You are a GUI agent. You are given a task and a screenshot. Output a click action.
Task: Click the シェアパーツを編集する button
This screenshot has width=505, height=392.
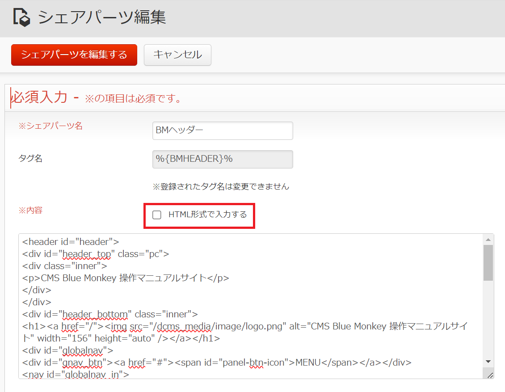pos(74,55)
